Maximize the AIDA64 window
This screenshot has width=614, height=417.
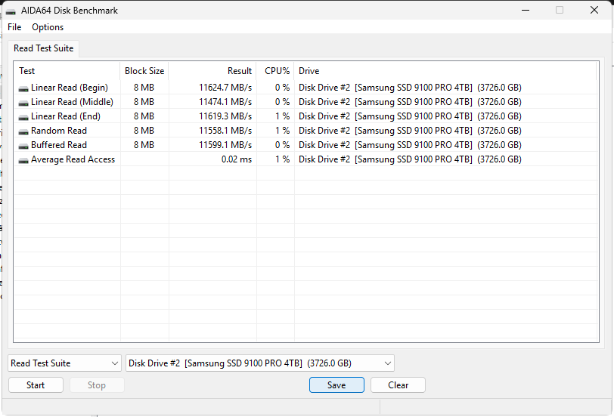click(560, 11)
